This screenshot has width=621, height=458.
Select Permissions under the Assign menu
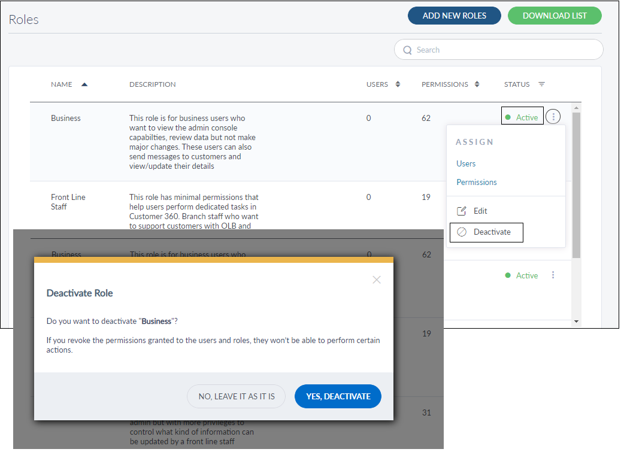pos(477,182)
